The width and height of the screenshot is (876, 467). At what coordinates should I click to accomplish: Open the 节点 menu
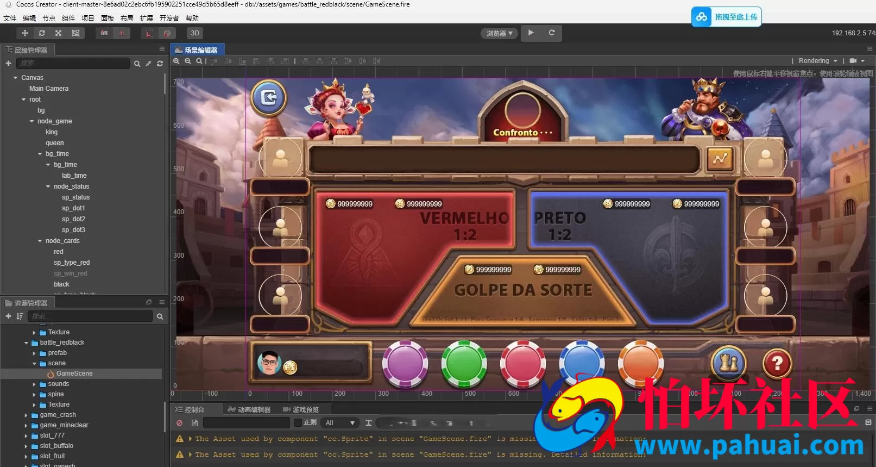pos(49,18)
